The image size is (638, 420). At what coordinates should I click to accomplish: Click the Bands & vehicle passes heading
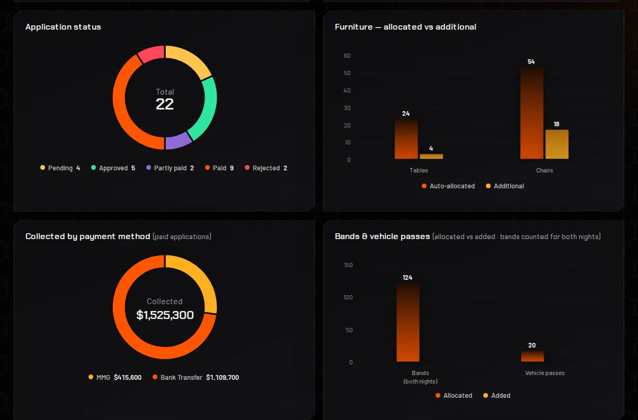382,236
